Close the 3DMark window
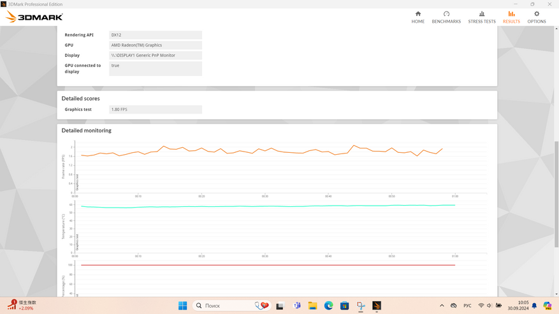Screen dimensions: 559x314 click(x=549, y=4)
